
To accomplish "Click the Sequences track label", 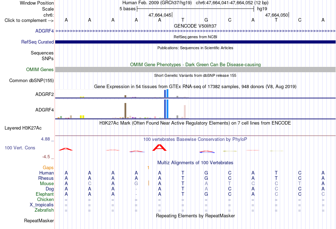I will (42, 53).
